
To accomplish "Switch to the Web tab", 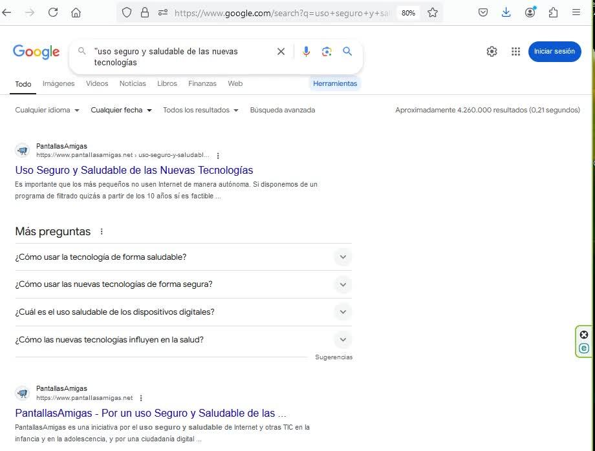I will (x=235, y=83).
